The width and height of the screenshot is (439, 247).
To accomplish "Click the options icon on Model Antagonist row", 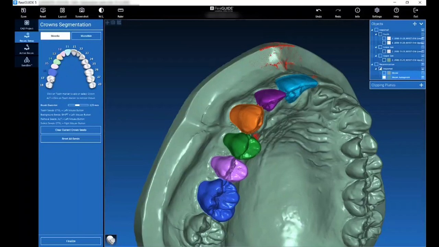I will [423, 77].
